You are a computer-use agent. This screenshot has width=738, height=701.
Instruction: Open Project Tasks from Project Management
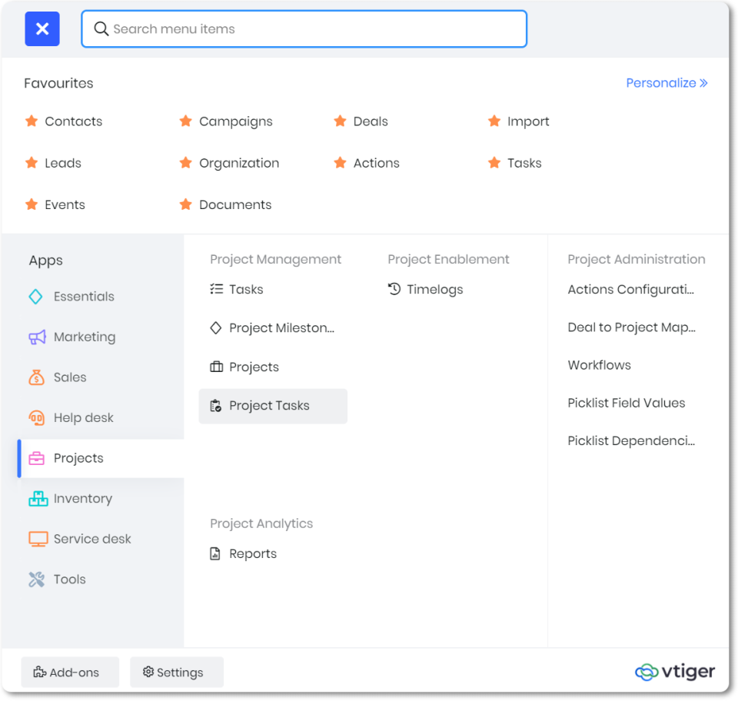(x=269, y=406)
